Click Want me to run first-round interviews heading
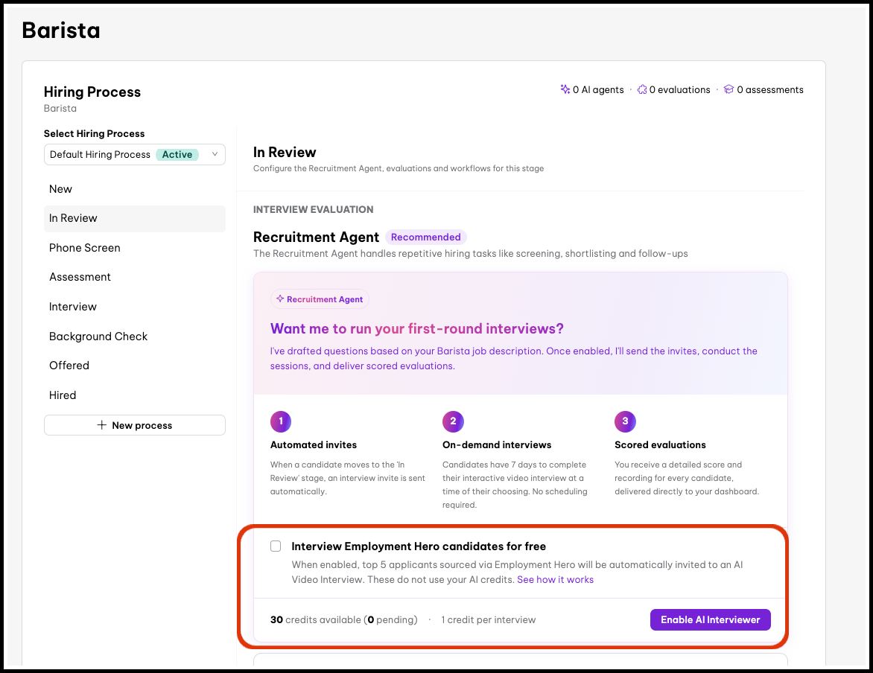 [x=417, y=328]
